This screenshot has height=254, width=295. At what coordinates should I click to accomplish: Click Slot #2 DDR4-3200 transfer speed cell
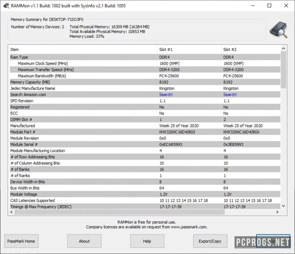233,70
